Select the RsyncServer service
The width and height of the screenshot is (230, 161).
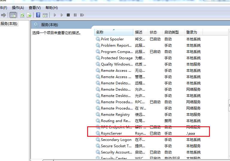point(148,133)
